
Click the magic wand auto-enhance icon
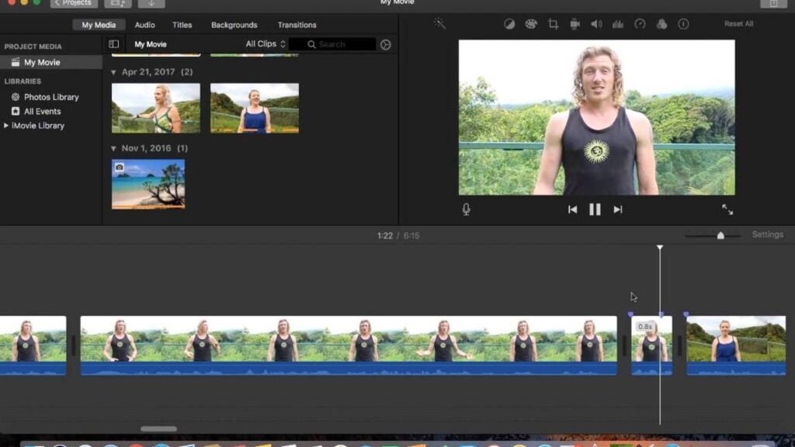439,24
